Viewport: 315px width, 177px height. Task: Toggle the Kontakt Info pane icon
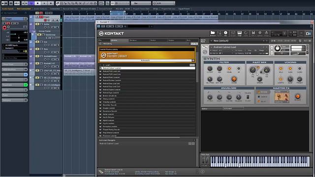click(x=225, y=33)
